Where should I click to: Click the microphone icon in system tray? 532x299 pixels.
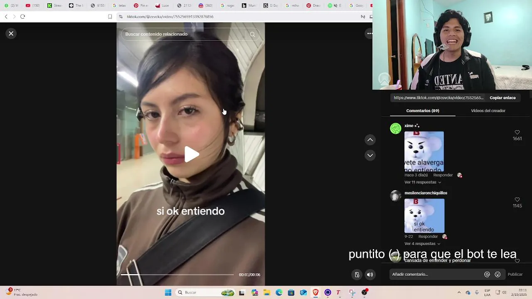point(477,293)
